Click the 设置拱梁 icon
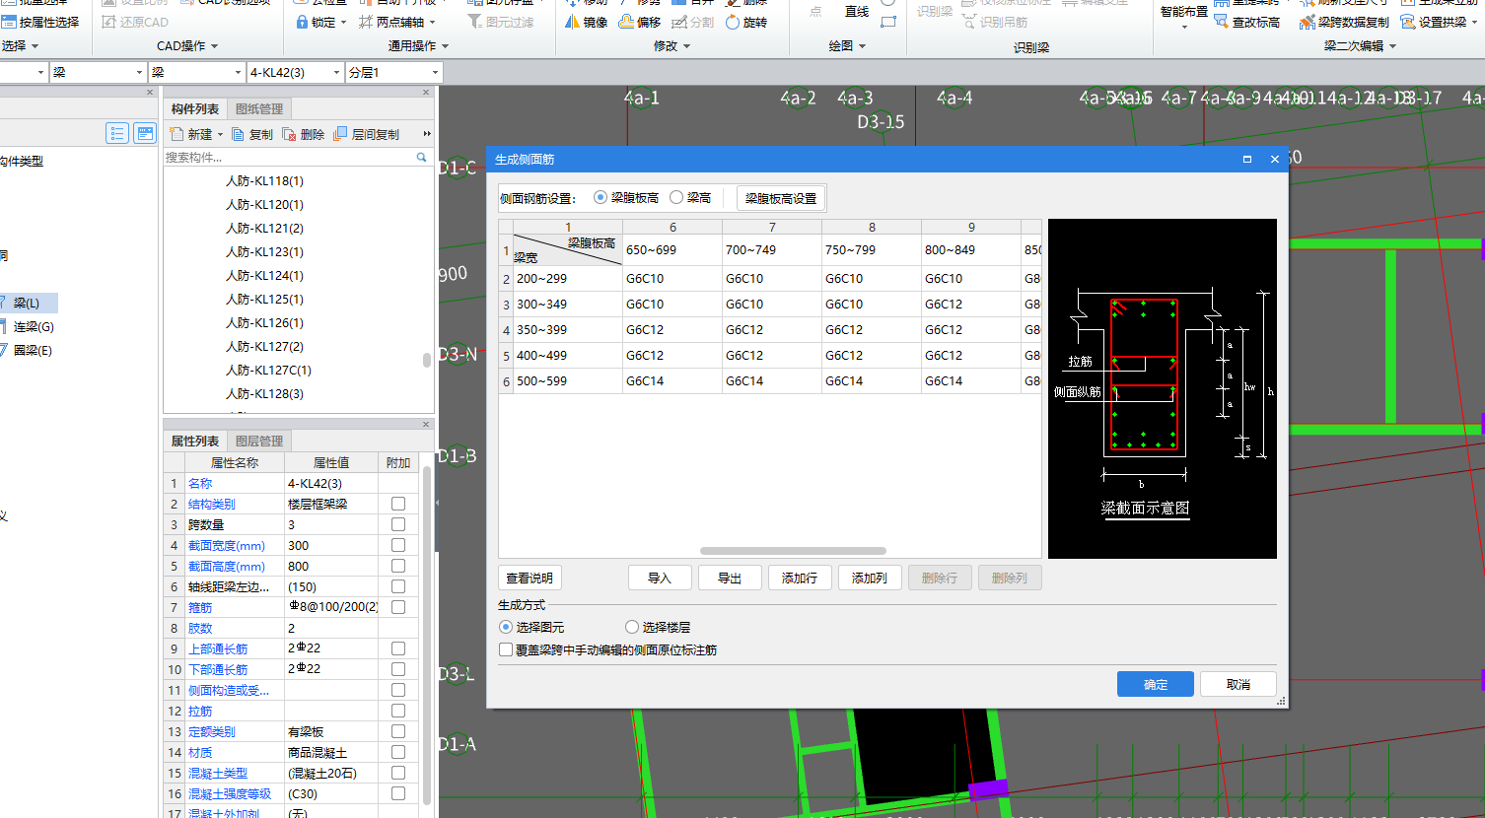The height and width of the screenshot is (818, 1485). 1408,22
